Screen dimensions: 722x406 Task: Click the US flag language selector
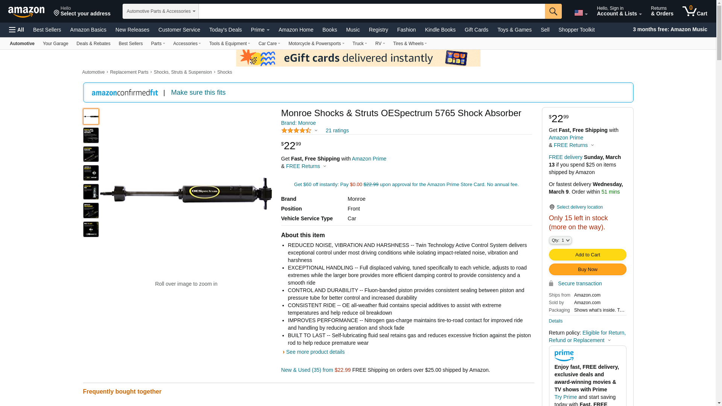pyautogui.click(x=581, y=13)
